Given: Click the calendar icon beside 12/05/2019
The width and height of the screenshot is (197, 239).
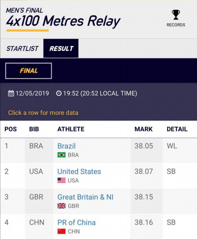Looking at the screenshot, I should click(x=11, y=93).
